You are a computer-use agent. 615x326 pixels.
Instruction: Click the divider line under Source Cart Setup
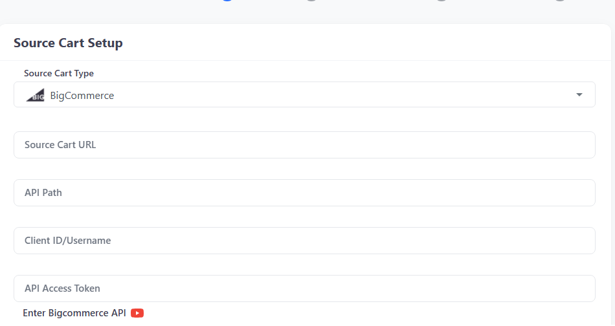tap(305, 60)
